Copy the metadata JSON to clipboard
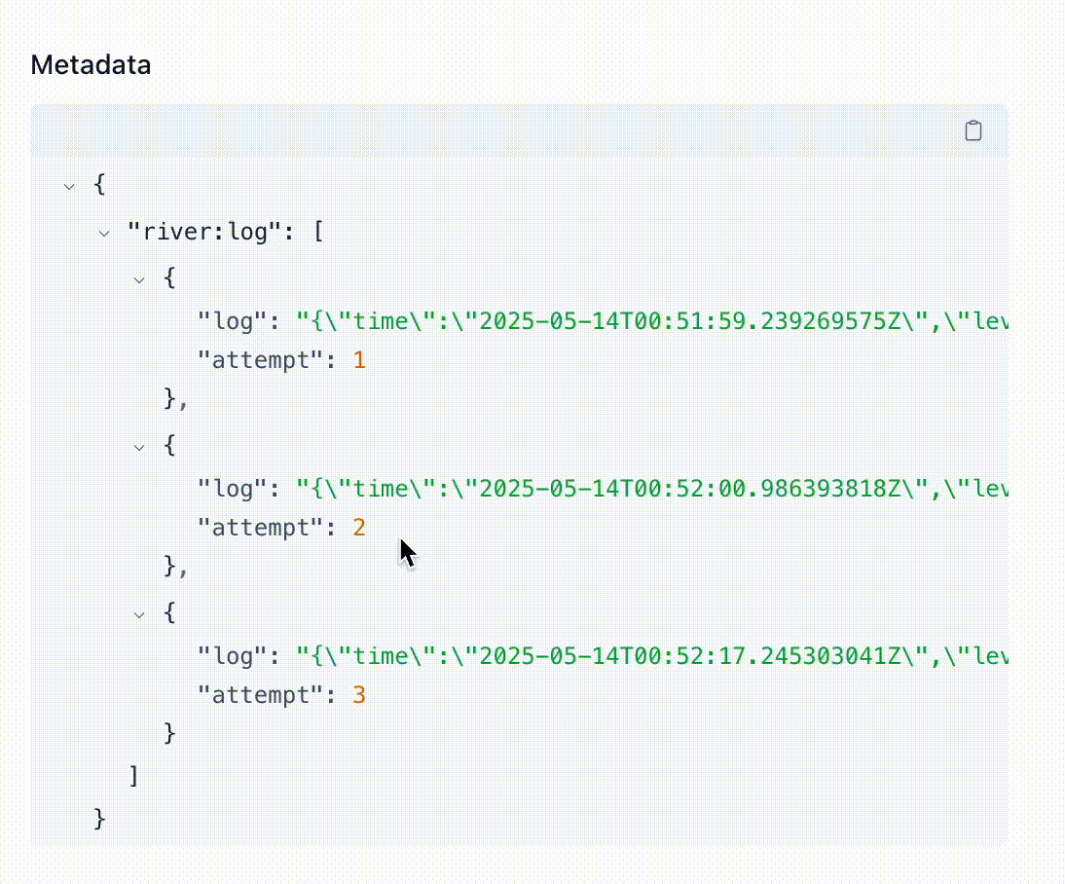 click(973, 131)
